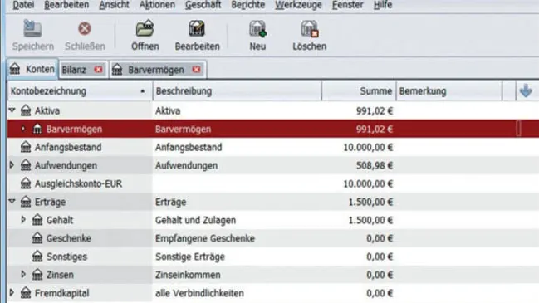Open the Hilfe menu
Viewport: 539px width, 303px height.
pyautogui.click(x=383, y=5)
